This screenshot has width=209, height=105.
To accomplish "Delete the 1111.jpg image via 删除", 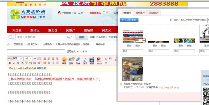I will coord(138,46).
